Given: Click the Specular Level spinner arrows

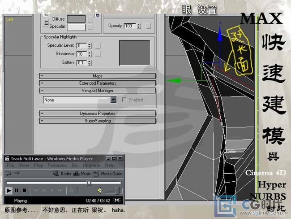Looking at the screenshot, I should click(90, 46).
